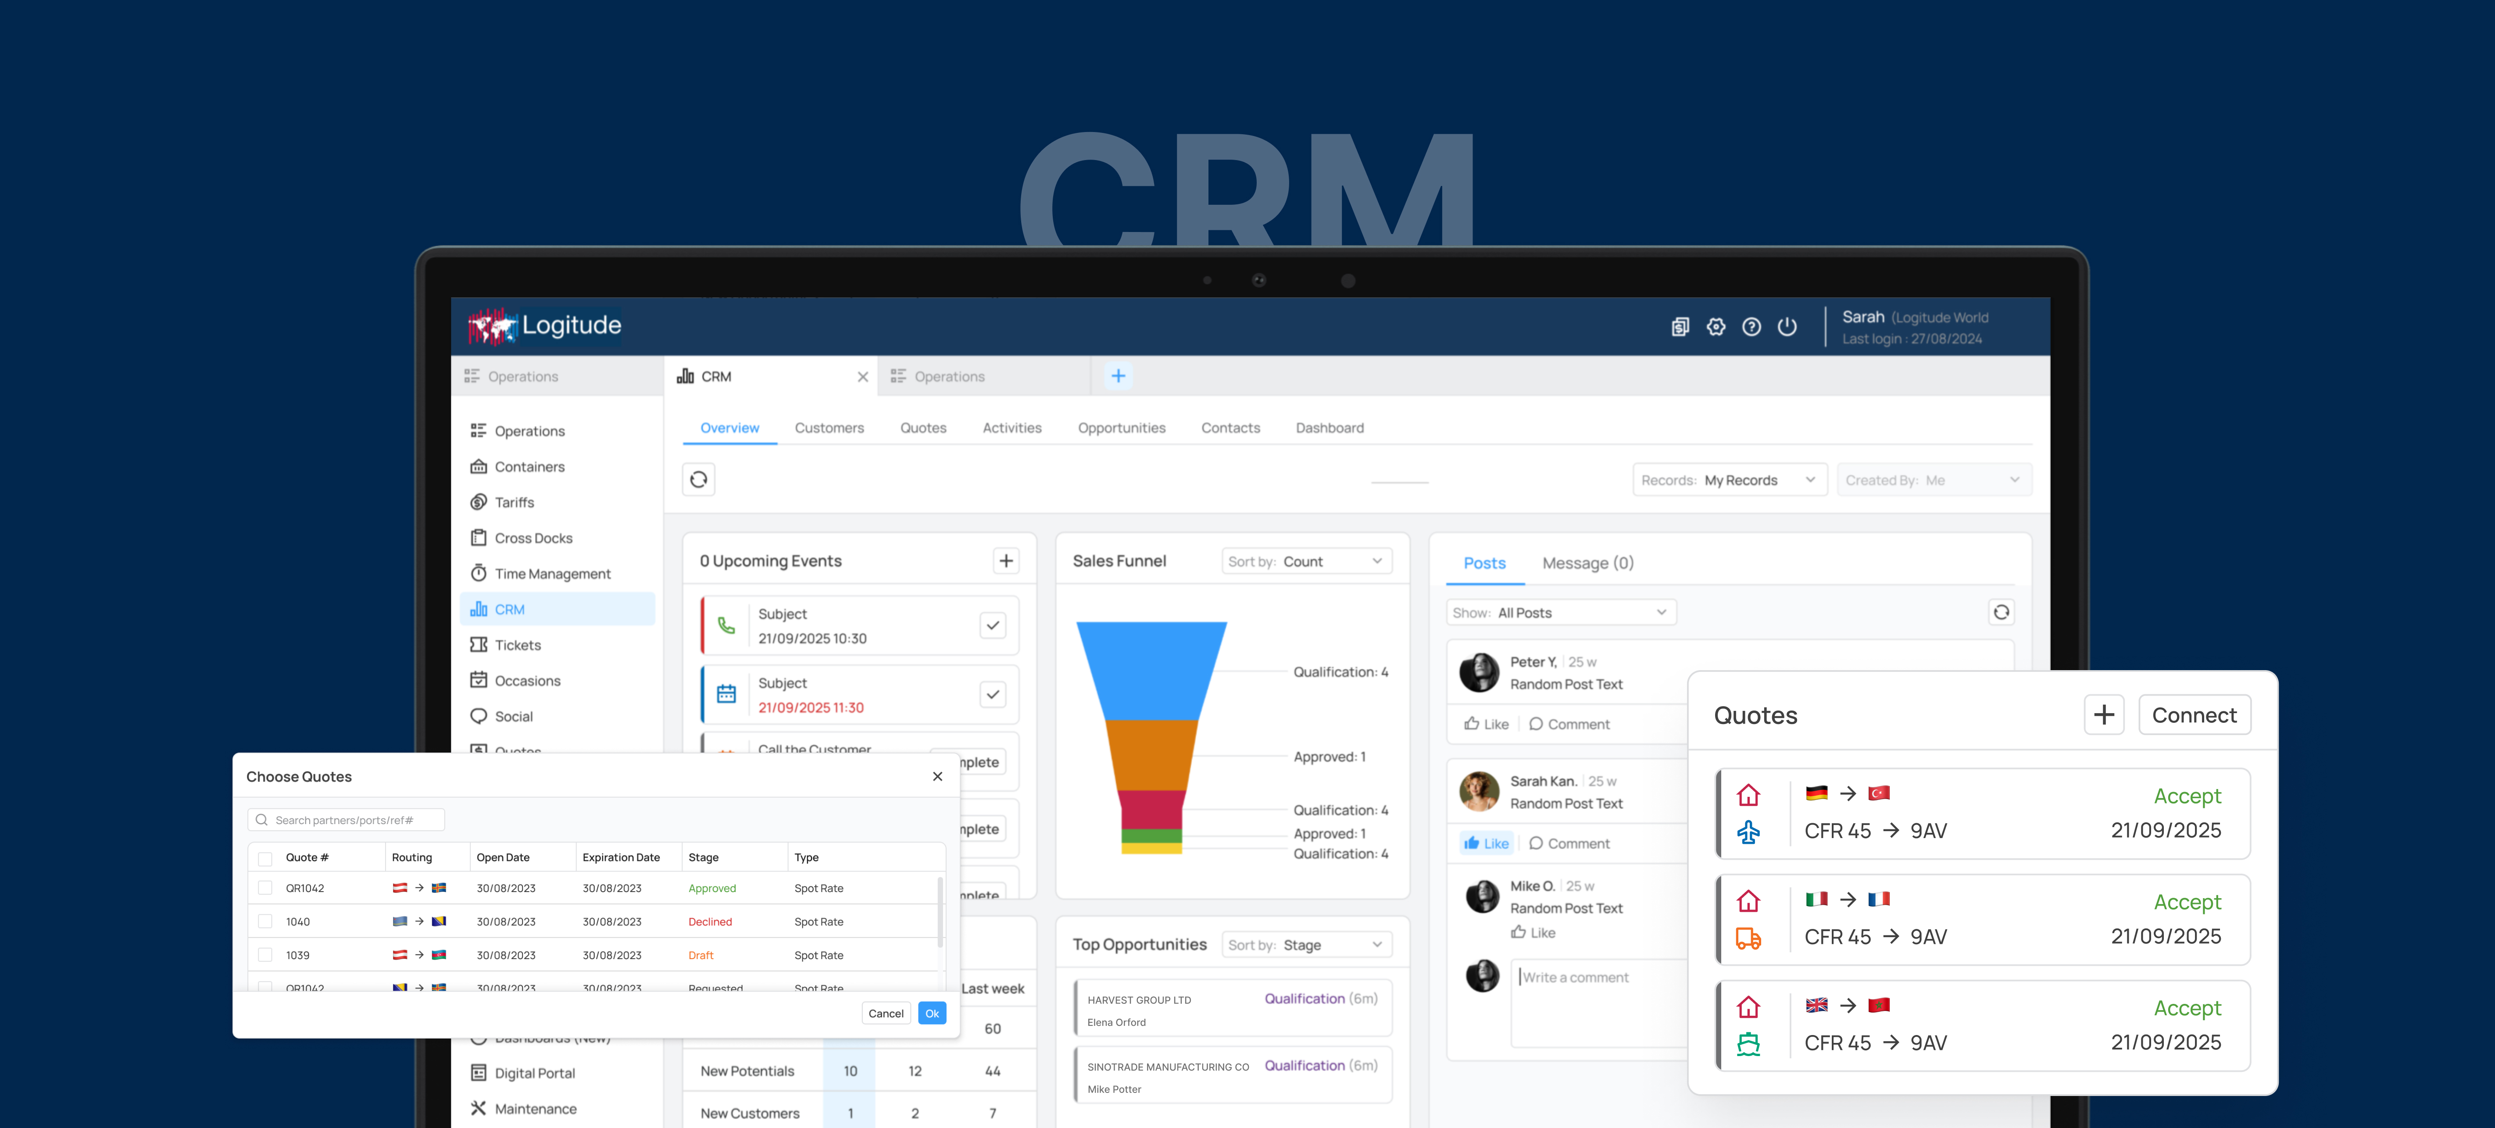Click the refresh icon below Overview tab
This screenshot has height=1128, width=2495.
point(698,479)
